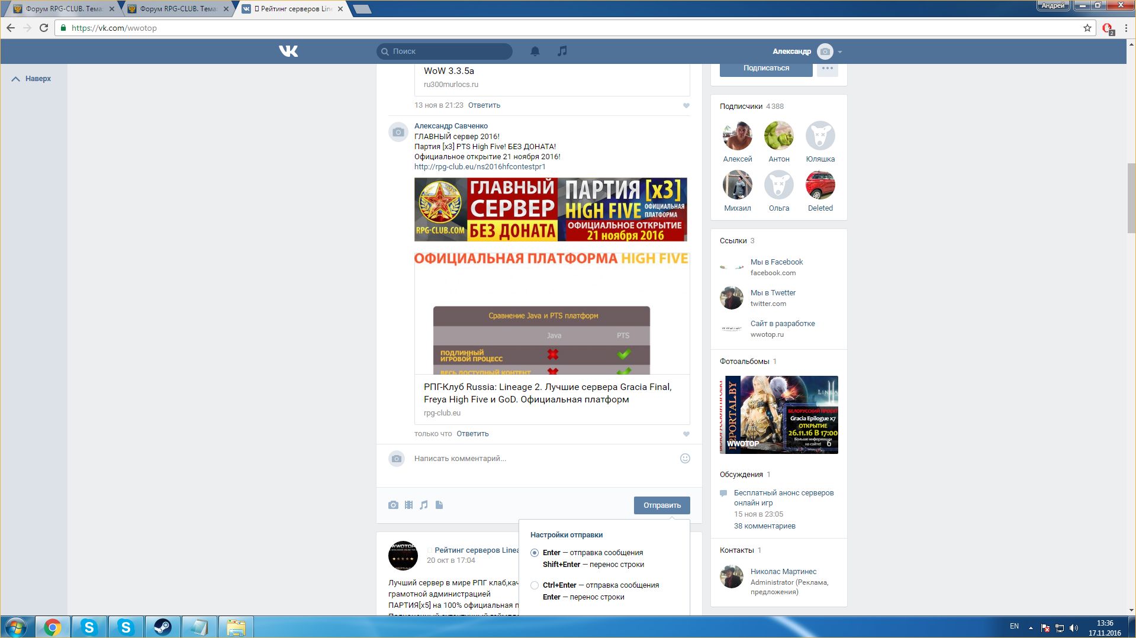Open the rpg-club.eu/ns2016hfcontestpr1 link
This screenshot has height=638, width=1136.
pos(479,167)
